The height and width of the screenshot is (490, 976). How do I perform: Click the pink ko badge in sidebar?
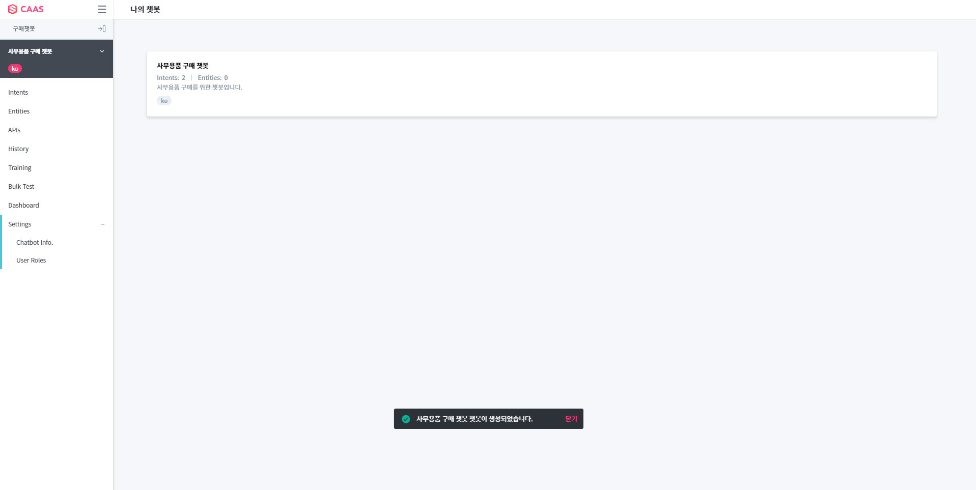click(15, 69)
